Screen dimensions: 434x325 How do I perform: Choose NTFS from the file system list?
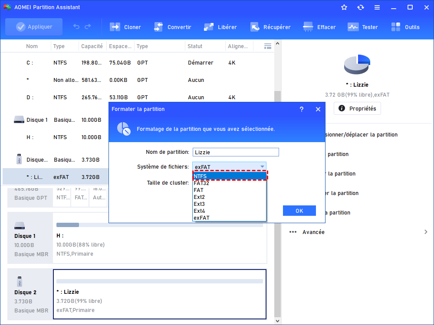pos(229,176)
